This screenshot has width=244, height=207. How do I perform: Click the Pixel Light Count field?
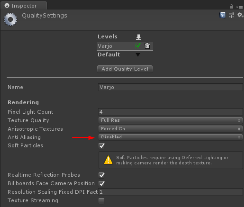(170, 112)
